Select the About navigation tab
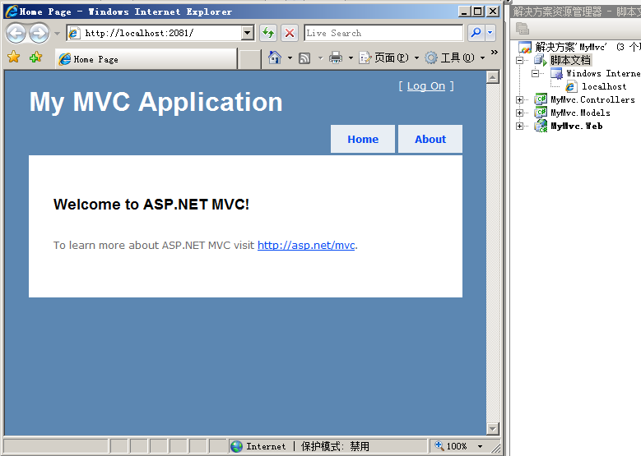The height and width of the screenshot is (456, 641). click(430, 140)
